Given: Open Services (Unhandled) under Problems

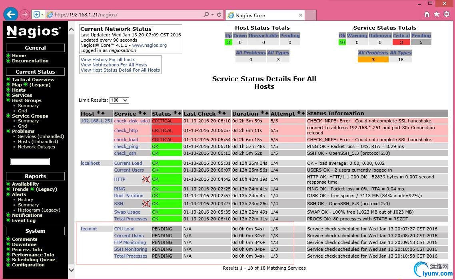Looking at the screenshot, I should (41, 136).
